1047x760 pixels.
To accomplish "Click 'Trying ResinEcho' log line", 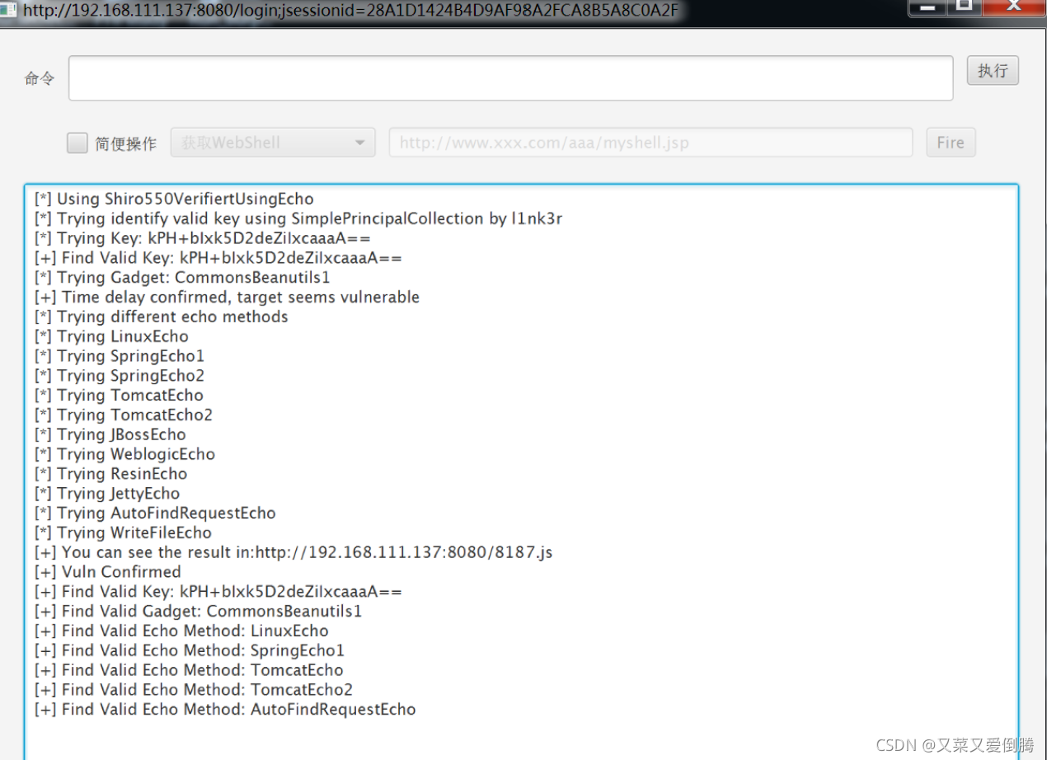I will 111,473.
